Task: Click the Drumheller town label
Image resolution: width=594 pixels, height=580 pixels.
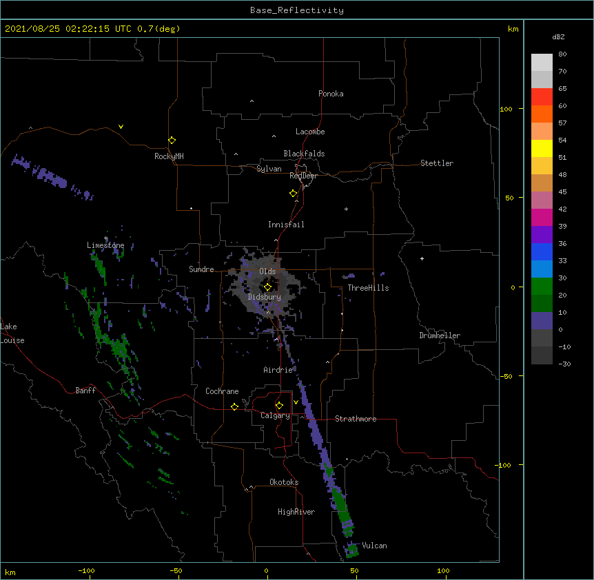Action: [440, 335]
